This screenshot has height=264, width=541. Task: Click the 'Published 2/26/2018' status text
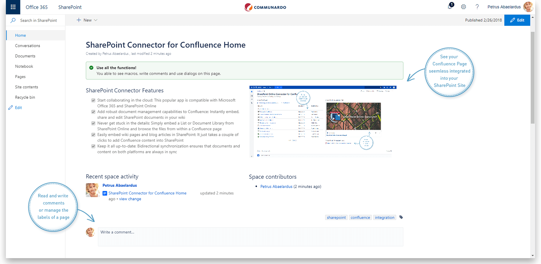483,20
